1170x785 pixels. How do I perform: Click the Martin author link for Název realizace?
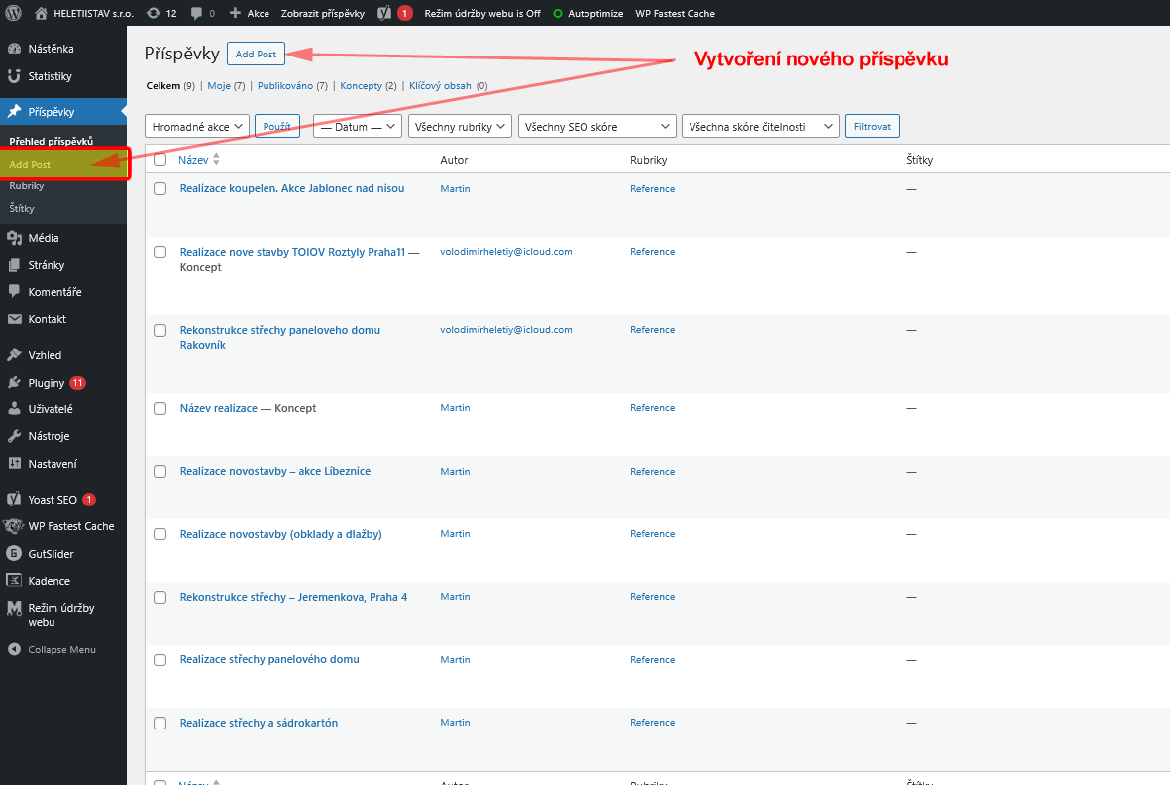click(x=455, y=408)
